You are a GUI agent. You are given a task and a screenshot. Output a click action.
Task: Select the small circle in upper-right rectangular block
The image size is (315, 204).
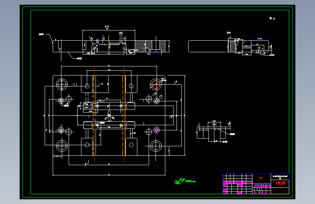click(131, 86)
